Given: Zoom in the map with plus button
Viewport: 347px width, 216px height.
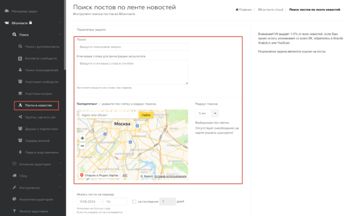Looking at the screenshot, I should [82, 138].
